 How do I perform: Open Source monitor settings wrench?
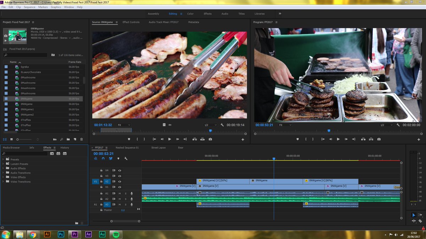tap(222, 125)
